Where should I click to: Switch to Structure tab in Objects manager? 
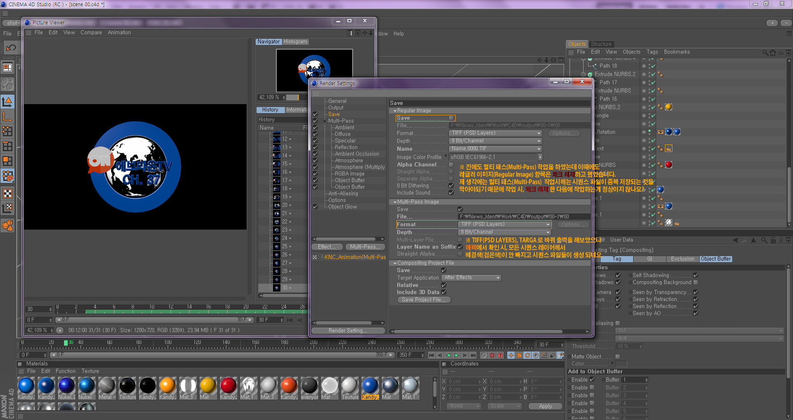tap(601, 44)
